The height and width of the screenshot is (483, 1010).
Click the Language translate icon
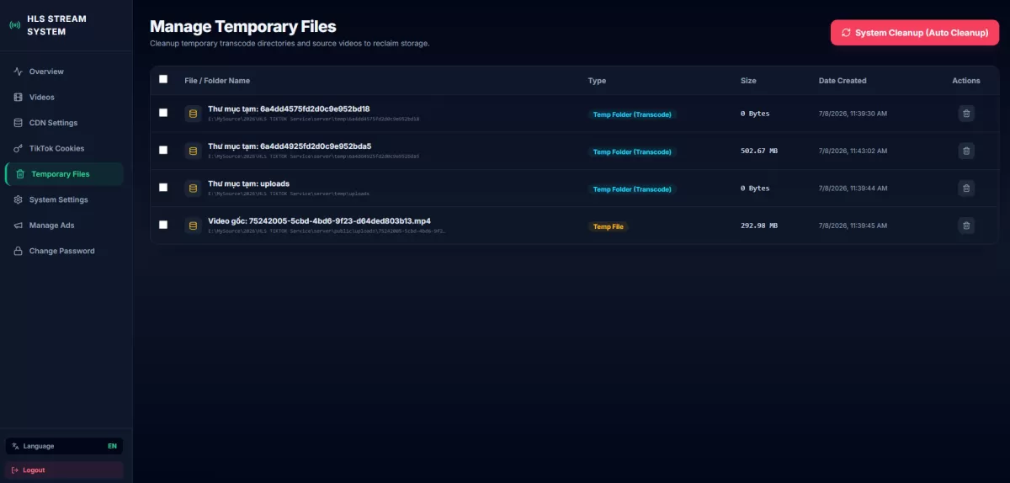16,446
